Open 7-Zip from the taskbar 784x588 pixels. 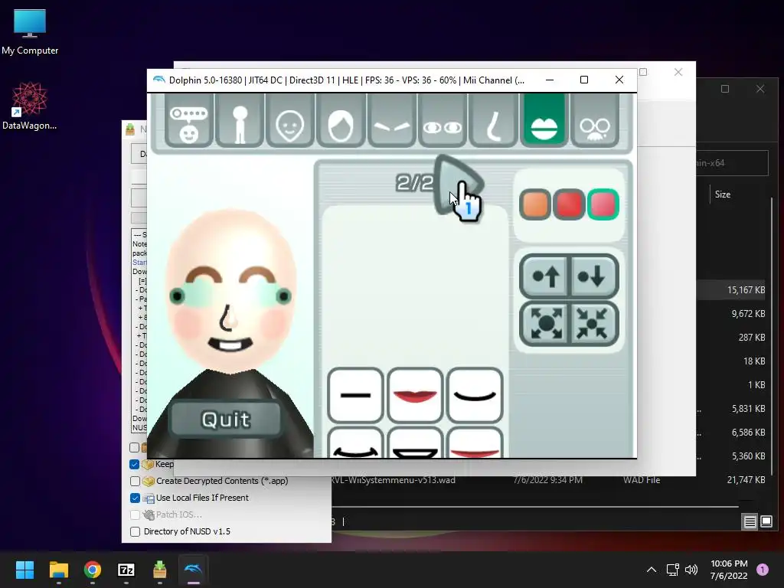pyautogui.click(x=126, y=570)
